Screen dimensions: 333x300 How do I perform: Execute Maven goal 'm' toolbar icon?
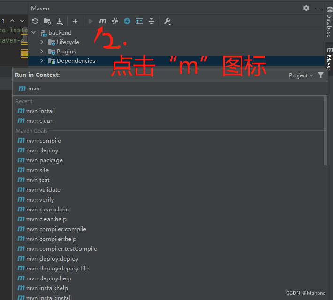click(x=103, y=21)
